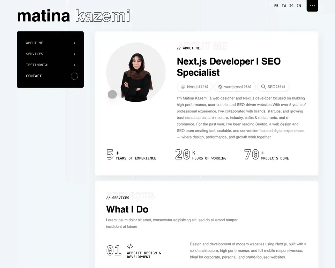
Task: Click the React atom icon in Next.js badge
Action: tap(183, 87)
